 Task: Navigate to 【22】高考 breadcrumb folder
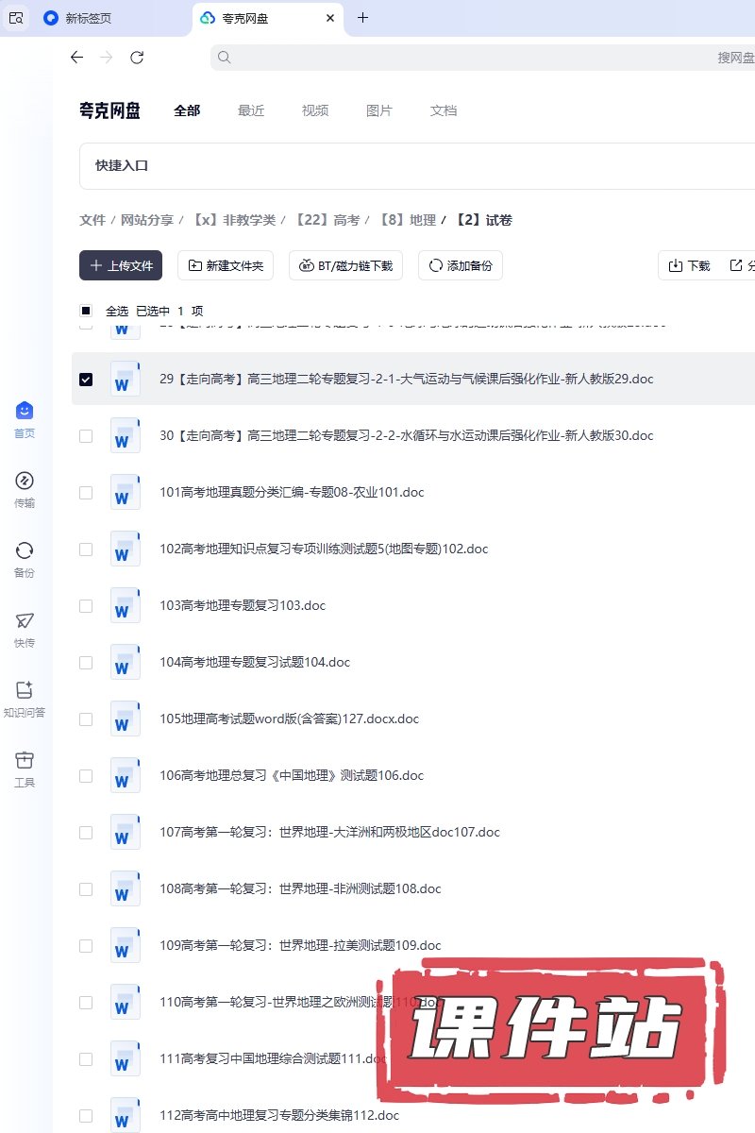coord(327,220)
